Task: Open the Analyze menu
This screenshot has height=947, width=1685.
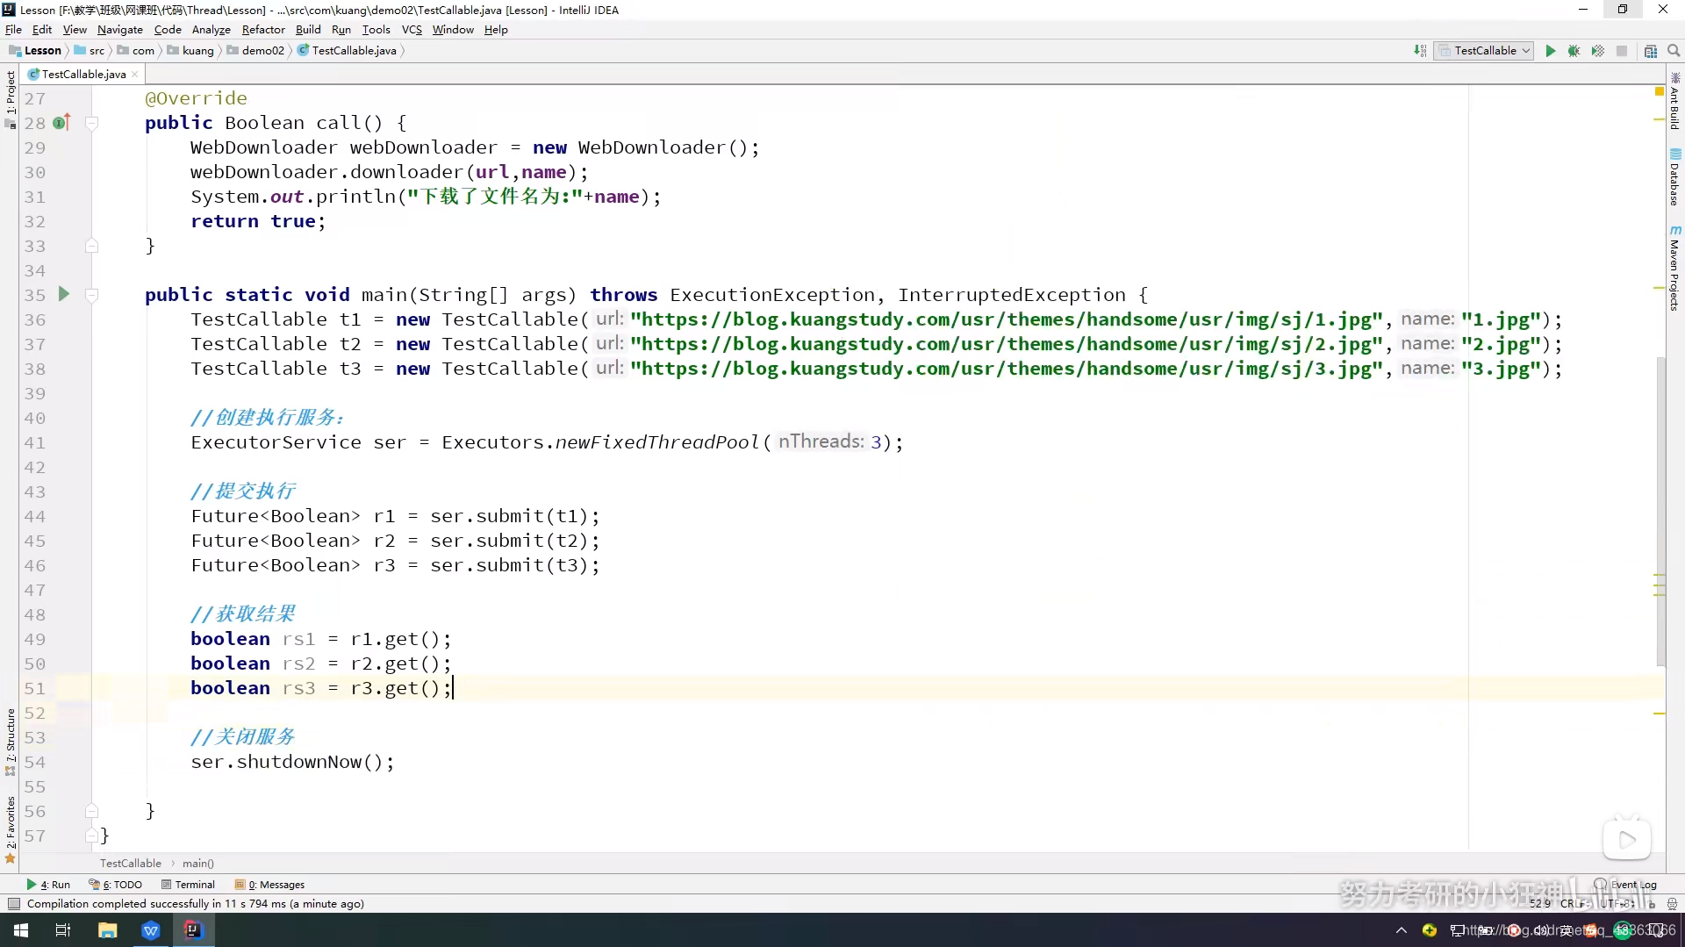Action: pyautogui.click(x=211, y=30)
